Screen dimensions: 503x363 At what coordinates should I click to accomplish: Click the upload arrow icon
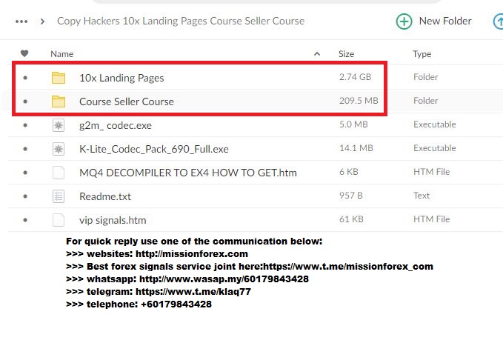[499, 21]
